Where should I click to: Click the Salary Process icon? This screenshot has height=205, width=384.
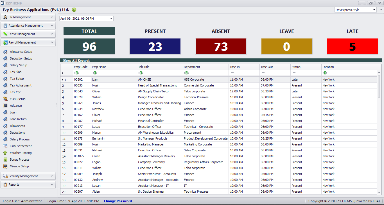pyautogui.click(x=5, y=139)
